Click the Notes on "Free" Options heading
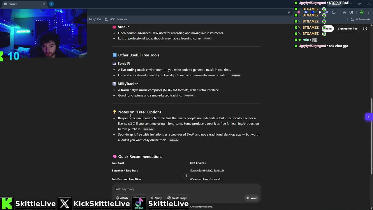This screenshot has height=210, width=373. [140, 112]
